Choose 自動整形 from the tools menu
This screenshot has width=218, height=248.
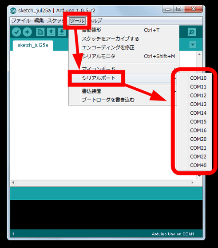(124, 30)
